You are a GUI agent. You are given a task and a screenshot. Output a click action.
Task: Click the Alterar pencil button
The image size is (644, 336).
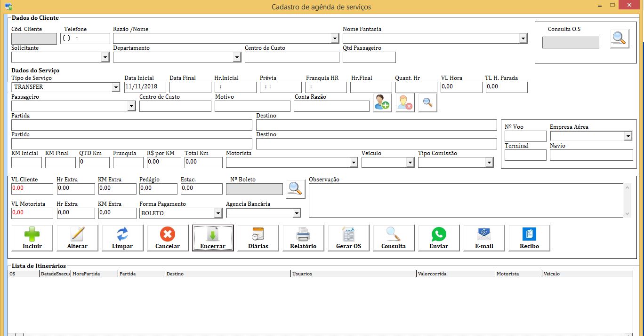point(77,238)
